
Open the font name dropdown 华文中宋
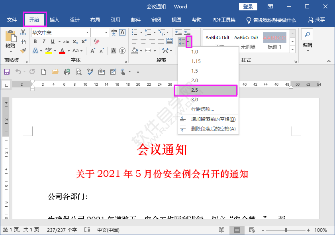coord(87,33)
